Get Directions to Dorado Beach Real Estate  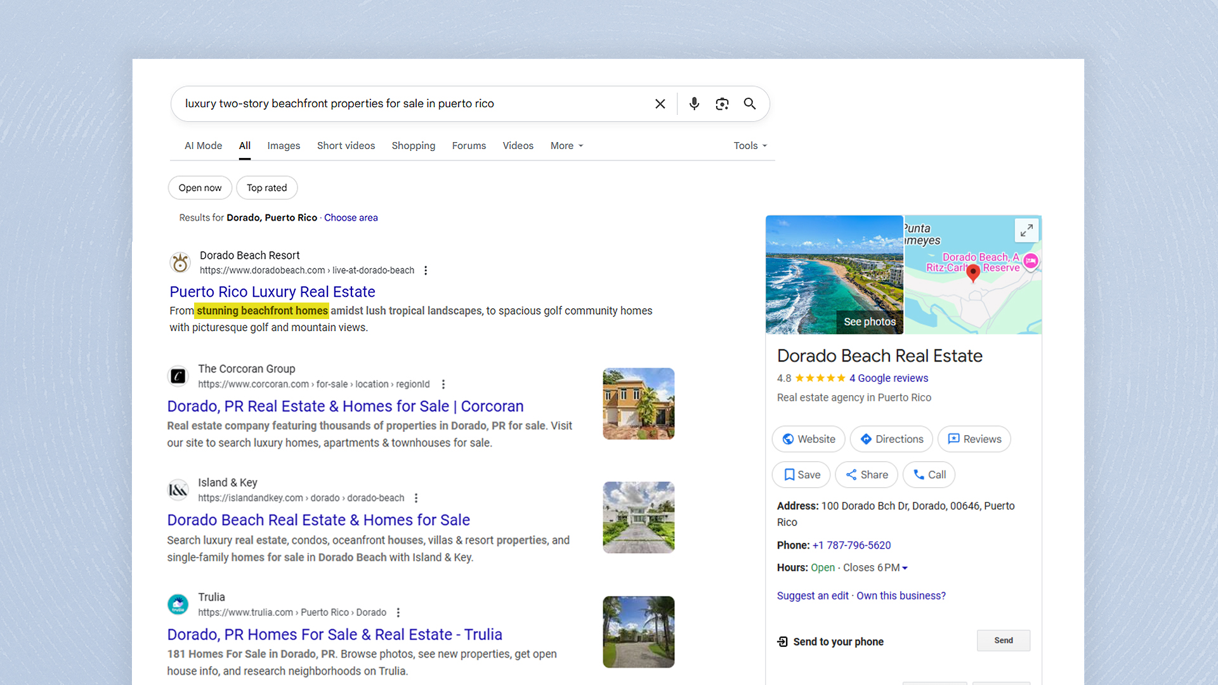891,439
